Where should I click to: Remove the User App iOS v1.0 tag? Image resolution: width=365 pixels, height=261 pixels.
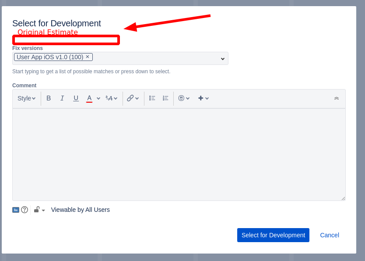(87, 57)
